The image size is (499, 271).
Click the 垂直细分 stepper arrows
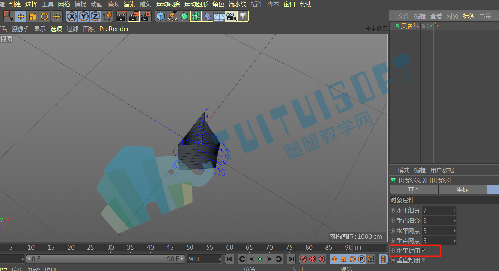click(455, 221)
